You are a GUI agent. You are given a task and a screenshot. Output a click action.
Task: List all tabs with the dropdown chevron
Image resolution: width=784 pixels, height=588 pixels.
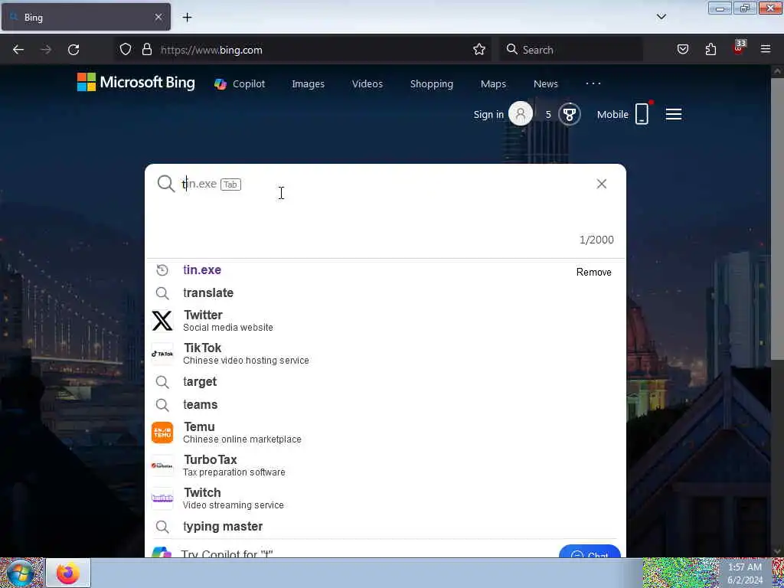pos(661,17)
